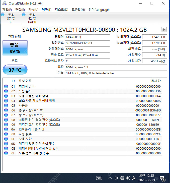Click status orb of attribute 0B 사용 횟수

click(6, 134)
